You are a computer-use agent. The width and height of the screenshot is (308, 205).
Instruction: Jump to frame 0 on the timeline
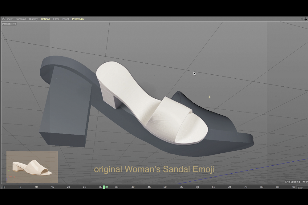tap(4, 187)
